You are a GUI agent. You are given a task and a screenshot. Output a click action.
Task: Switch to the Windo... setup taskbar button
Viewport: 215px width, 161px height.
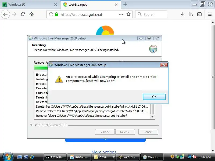point(152,157)
